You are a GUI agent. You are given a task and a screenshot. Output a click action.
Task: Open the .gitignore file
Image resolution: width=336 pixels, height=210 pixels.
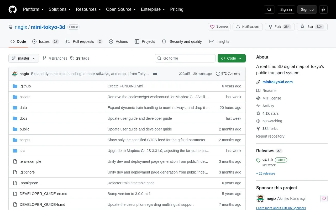click(27, 172)
